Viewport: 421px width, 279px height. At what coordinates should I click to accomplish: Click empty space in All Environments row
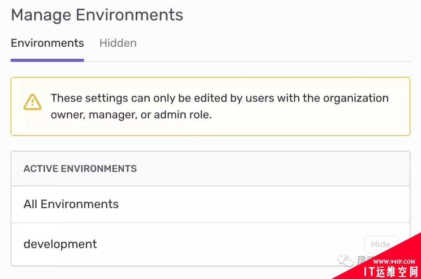(x=263, y=204)
